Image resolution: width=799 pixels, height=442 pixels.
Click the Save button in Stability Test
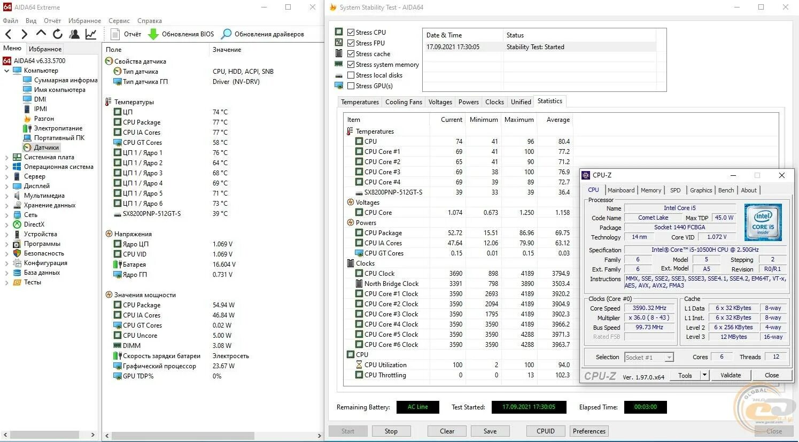pos(490,431)
